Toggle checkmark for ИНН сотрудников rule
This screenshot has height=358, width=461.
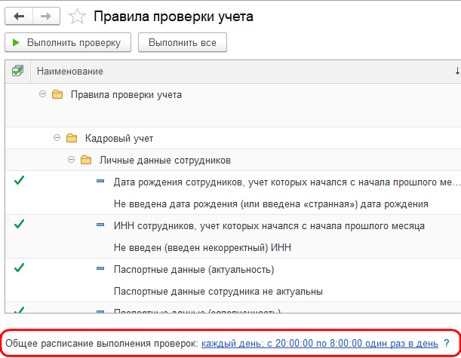19,224
